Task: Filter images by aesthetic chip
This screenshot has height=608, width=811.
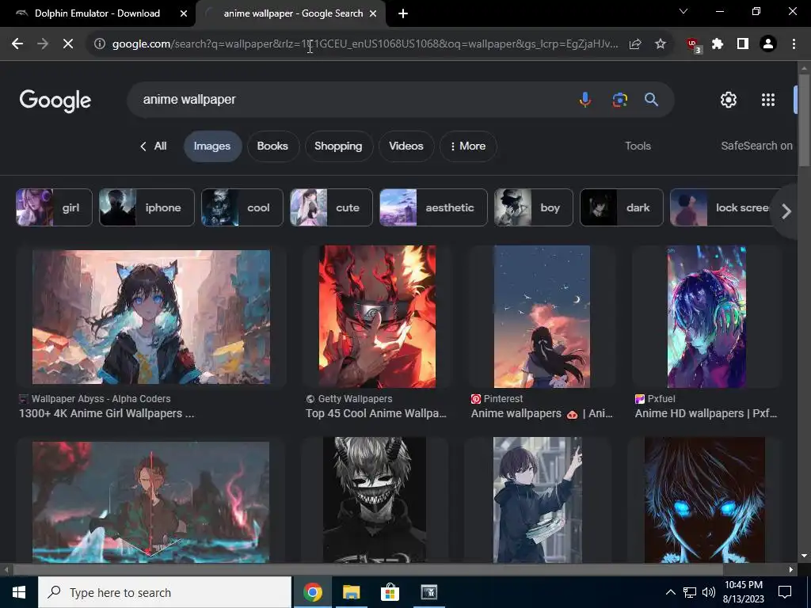Action: coord(433,208)
